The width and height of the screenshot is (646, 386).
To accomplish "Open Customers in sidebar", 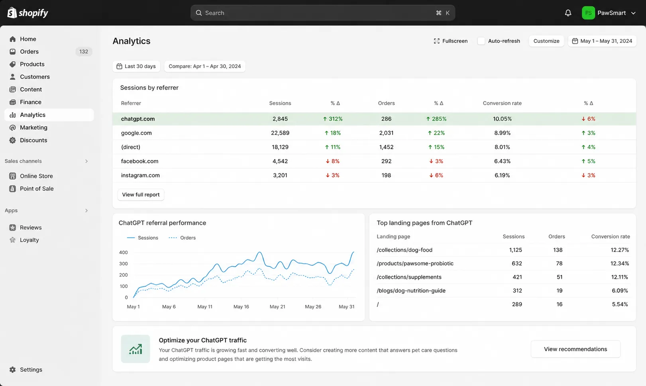I will [49, 77].
